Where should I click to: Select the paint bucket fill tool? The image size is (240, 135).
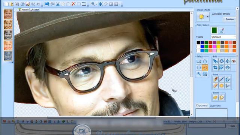tap(228, 79)
